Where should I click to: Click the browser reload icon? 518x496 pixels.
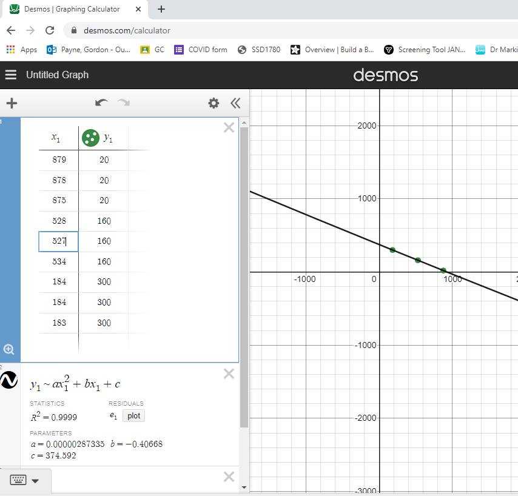pos(50,30)
